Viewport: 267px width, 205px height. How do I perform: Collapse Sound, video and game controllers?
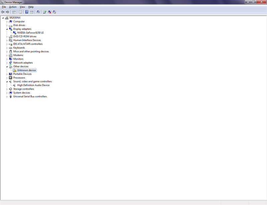pyautogui.click(x=7, y=82)
